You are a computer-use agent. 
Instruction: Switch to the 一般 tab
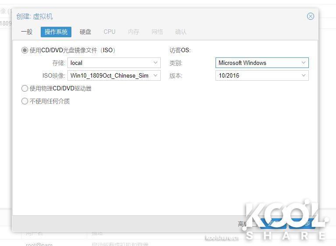click(x=27, y=32)
